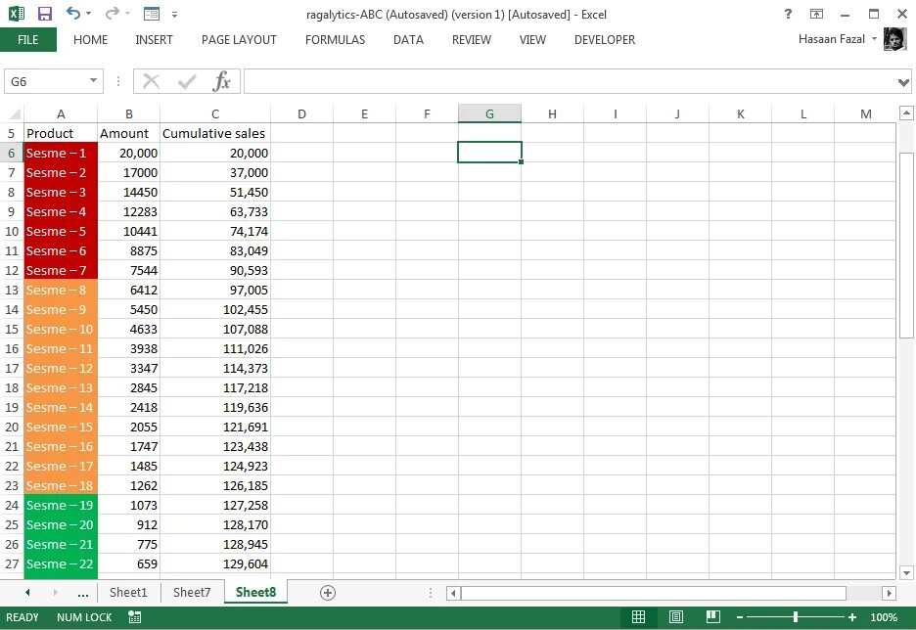Click the zoom slider handle

(x=795, y=617)
